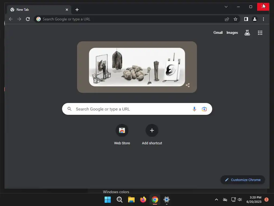Open Settings from taskbar
This screenshot has width=274, height=206.
(x=166, y=200)
